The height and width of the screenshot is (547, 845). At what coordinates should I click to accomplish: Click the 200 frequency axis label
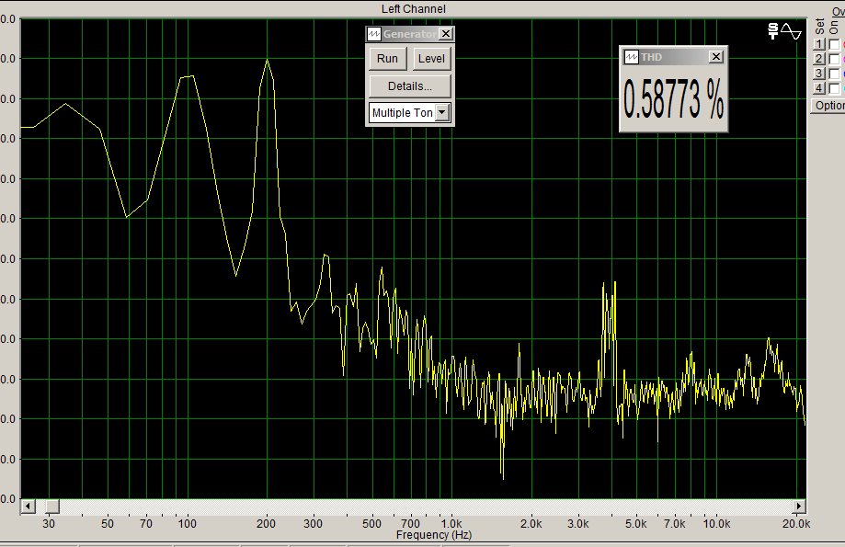pos(267,524)
